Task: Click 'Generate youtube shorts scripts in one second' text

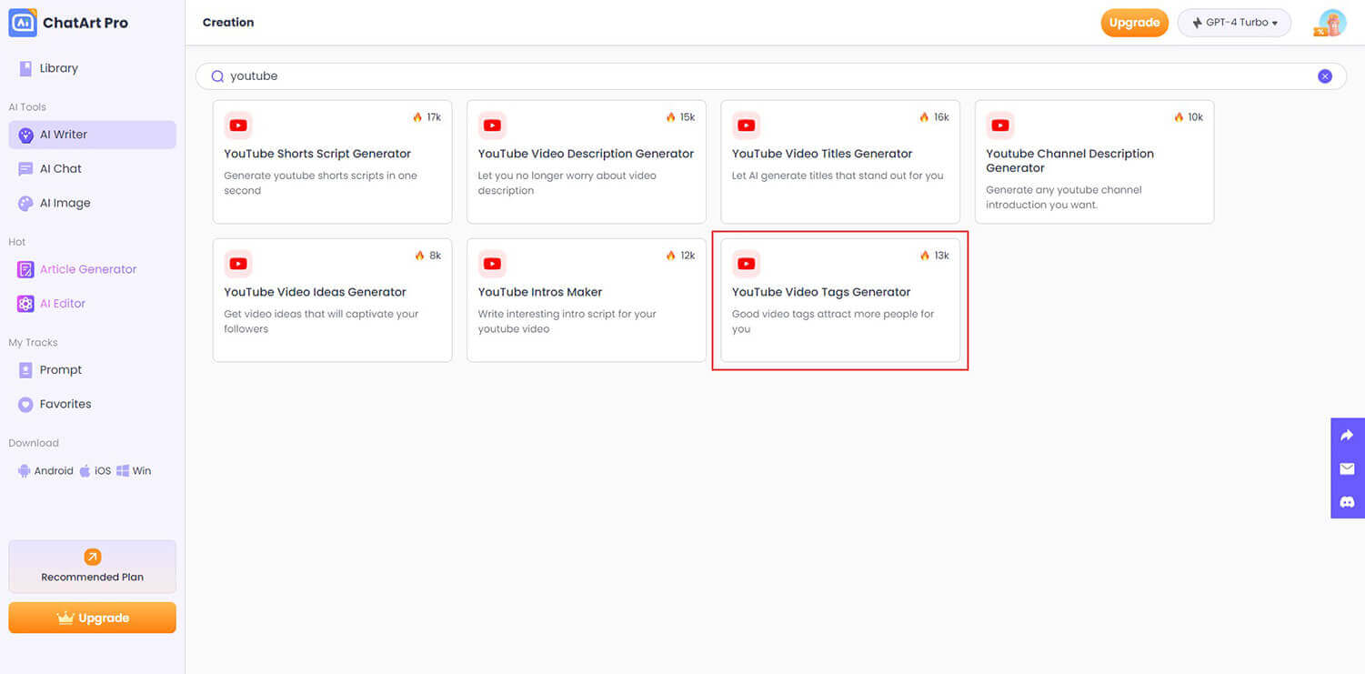Action: pos(320,183)
